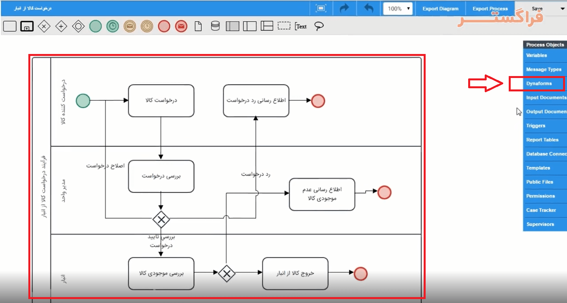
Task: Select the red End message event tool
Action: tap(181, 26)
